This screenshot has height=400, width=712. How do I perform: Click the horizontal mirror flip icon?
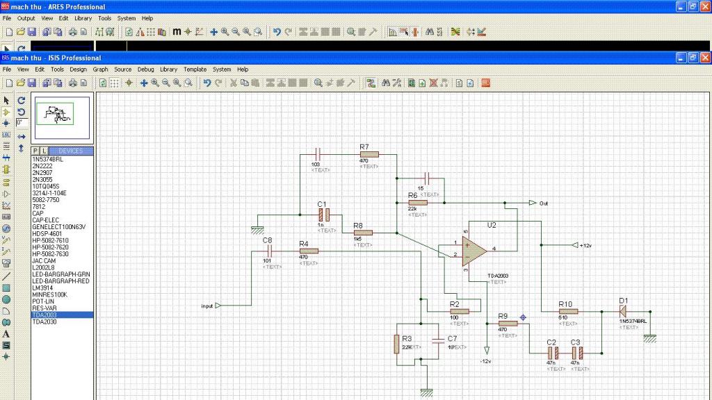(x=21, y=136)
